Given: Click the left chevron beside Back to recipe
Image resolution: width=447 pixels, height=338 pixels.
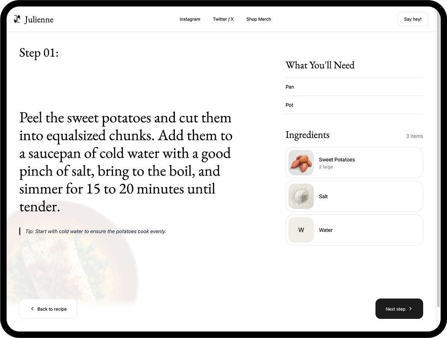Looking at the screenshot, I should coord(32,309).
